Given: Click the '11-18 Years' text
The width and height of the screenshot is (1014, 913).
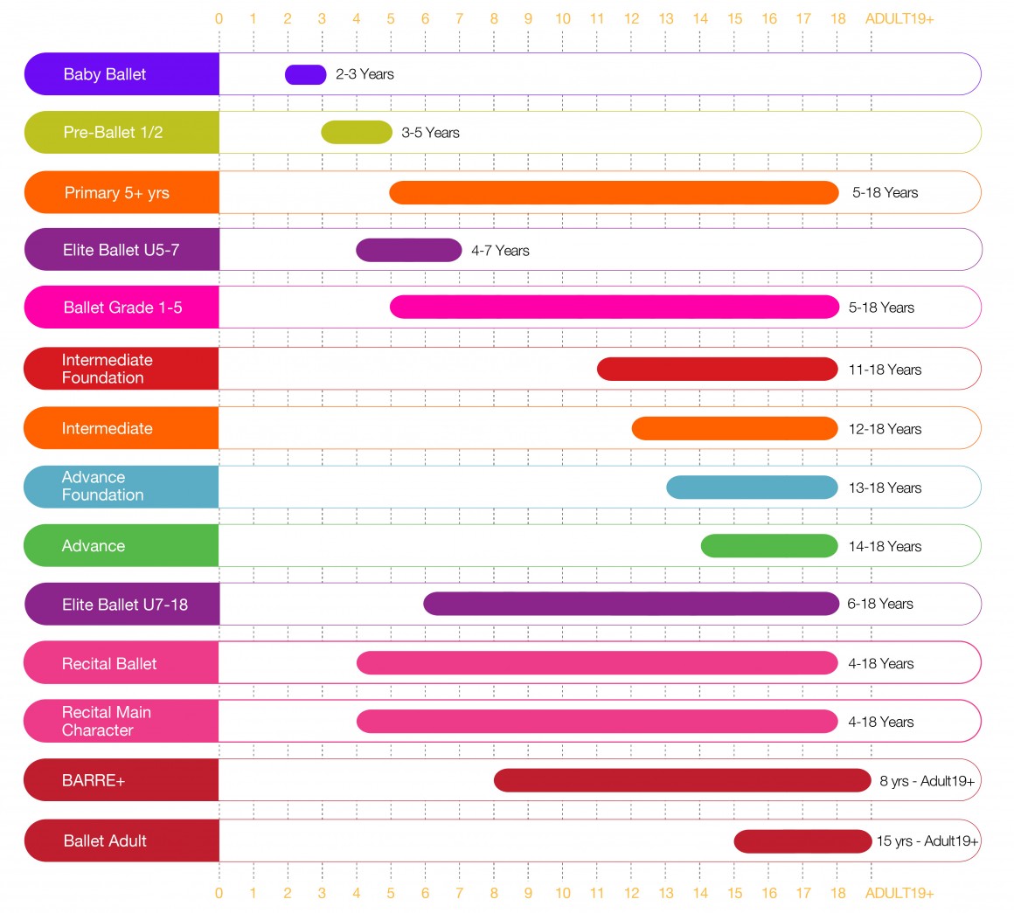Looking at the screenshot, I should [885, 370].
